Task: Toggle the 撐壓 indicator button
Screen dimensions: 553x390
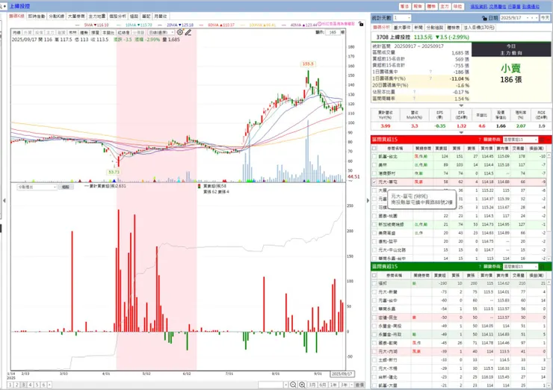Action: [95, 32]
